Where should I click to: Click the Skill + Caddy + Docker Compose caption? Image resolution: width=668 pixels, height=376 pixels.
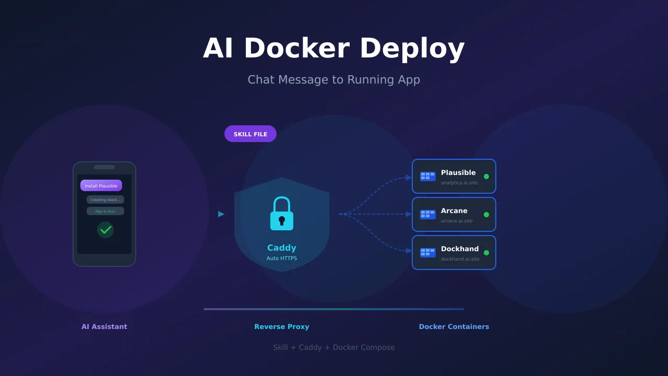click(x=334, y=348)
